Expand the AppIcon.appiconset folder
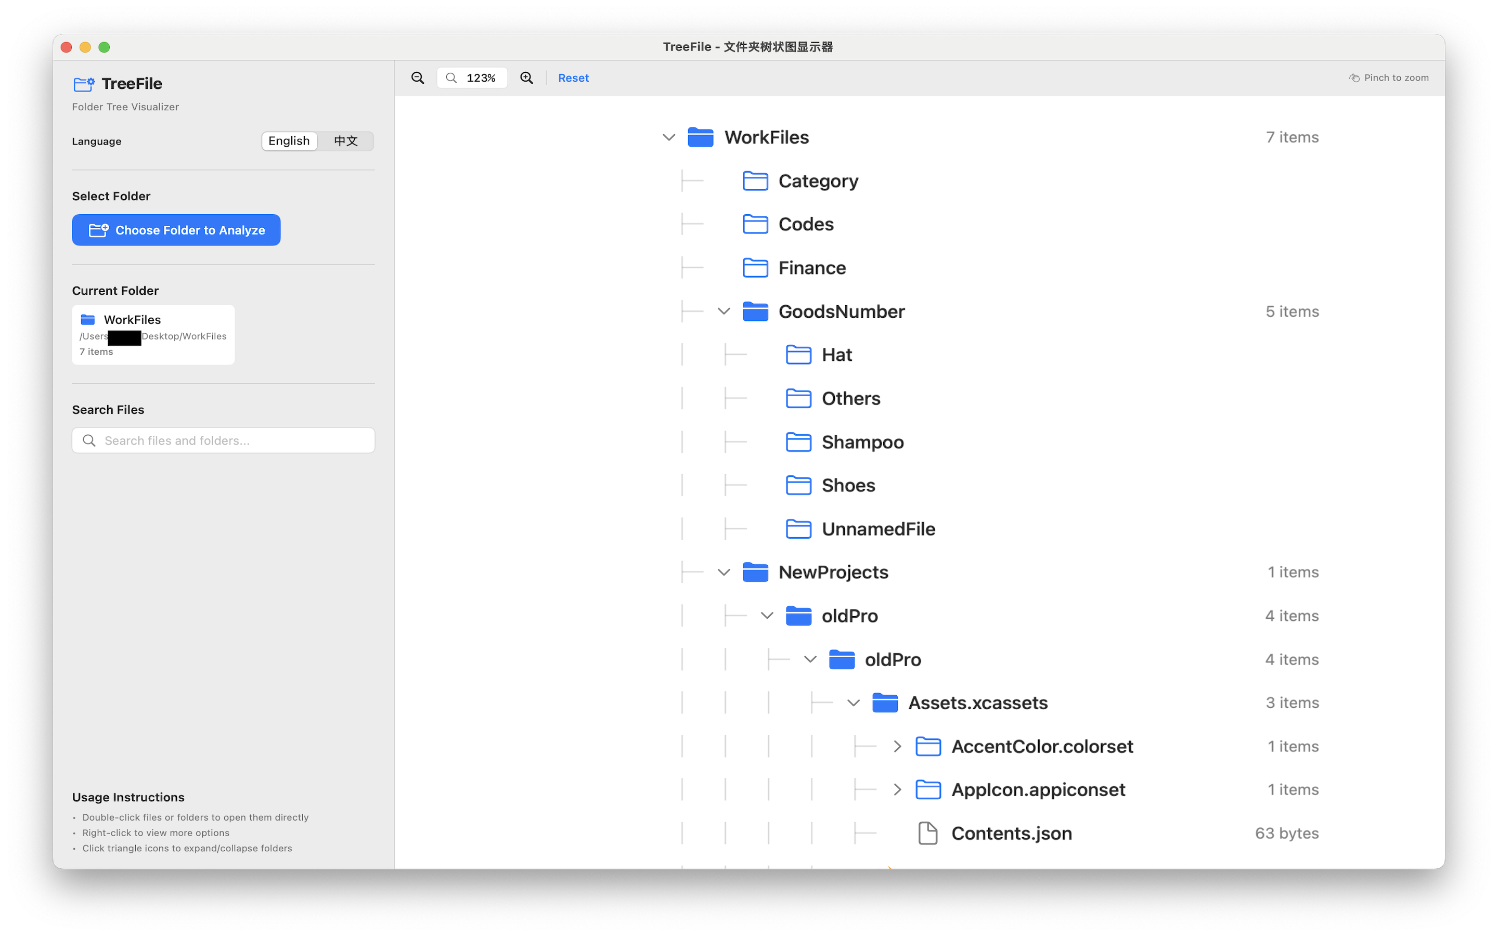Image resolution: width=1498 pixels, height=936 pixels. [898, 789]
